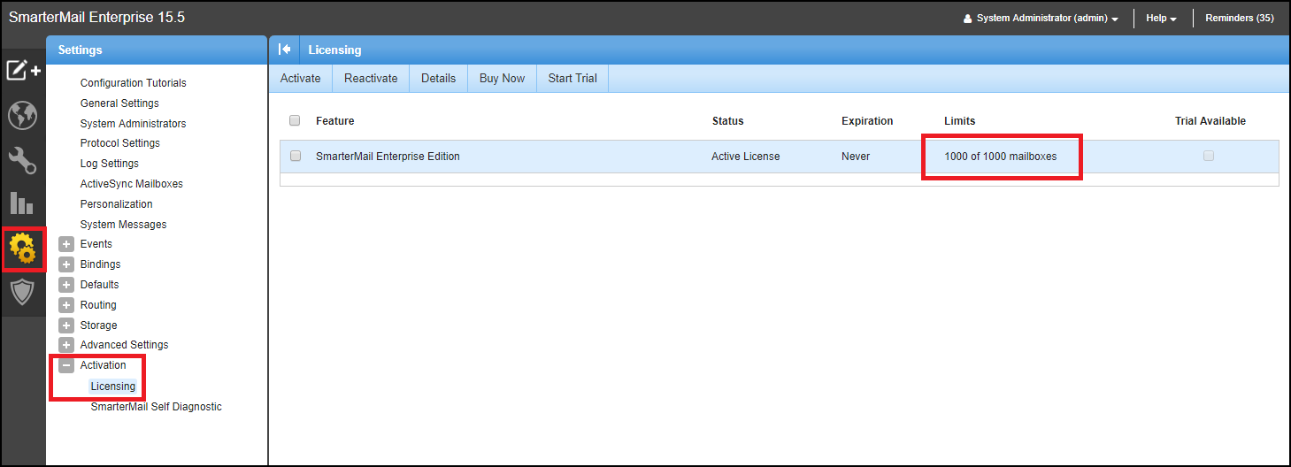This screenshot has width=1291, height=467.
Task: Click the SmarterMail Enterprise 15.5 title
Action: point(97,18)
